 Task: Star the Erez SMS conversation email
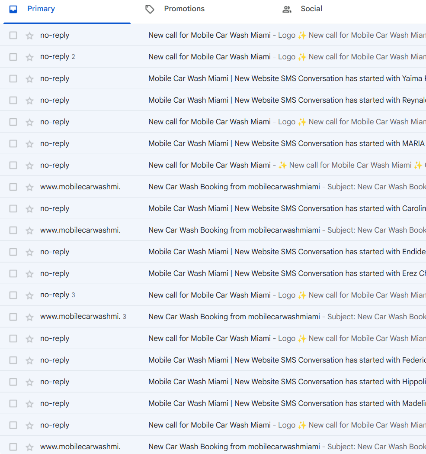[29, 273]
